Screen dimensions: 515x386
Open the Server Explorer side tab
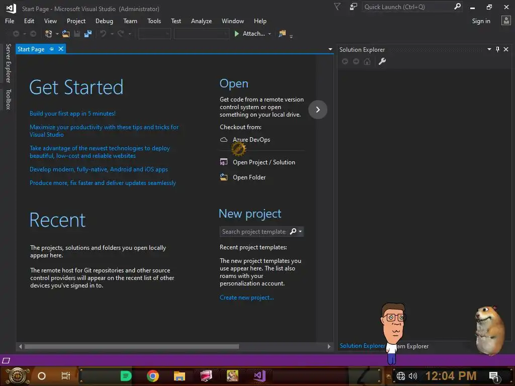tap(9, 63)
